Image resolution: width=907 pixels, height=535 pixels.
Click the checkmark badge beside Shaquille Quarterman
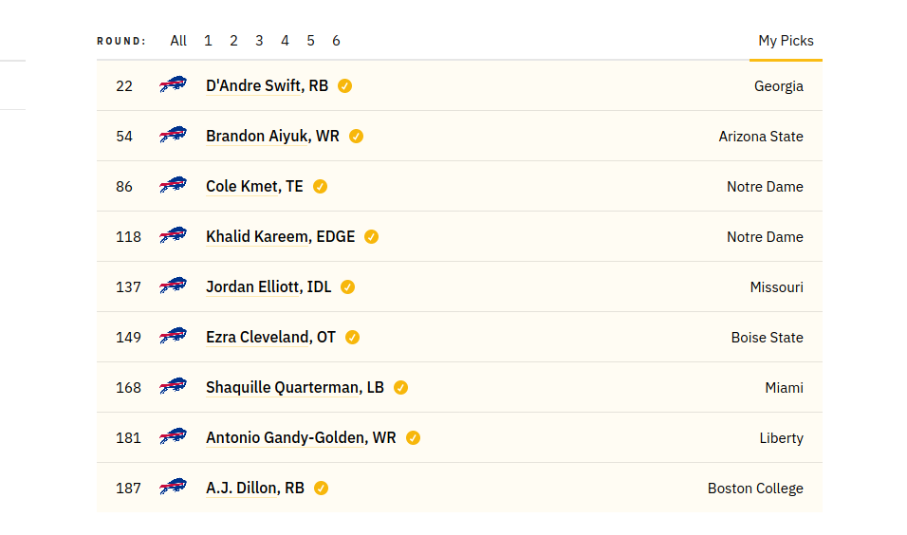[x=401, y=388]
